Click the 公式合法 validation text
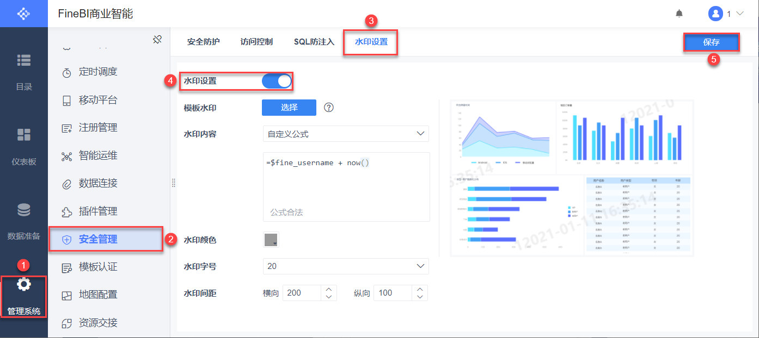 coord(286,212)
